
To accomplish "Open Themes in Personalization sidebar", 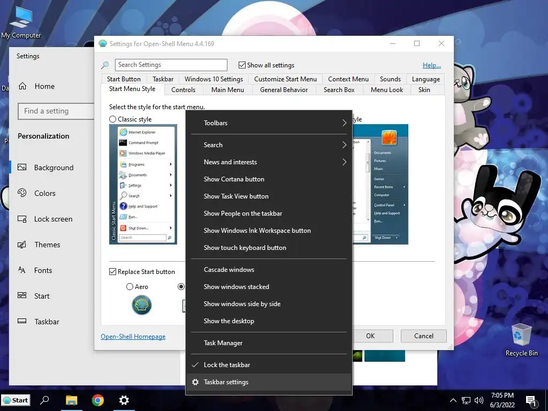I will (52, 245).
